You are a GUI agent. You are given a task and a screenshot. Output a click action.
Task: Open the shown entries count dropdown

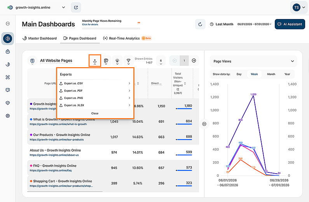coord(161,61)
